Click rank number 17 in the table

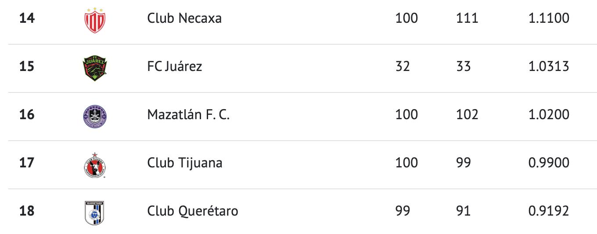[27, 163]
